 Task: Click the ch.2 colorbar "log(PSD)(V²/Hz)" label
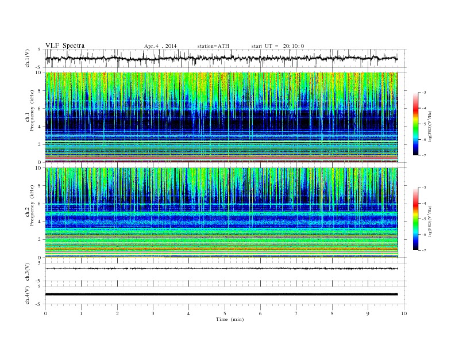431,221
